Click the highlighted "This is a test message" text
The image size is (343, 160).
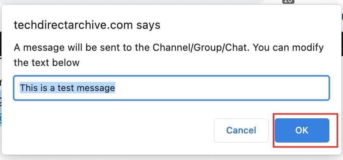(x=68, y=88)
